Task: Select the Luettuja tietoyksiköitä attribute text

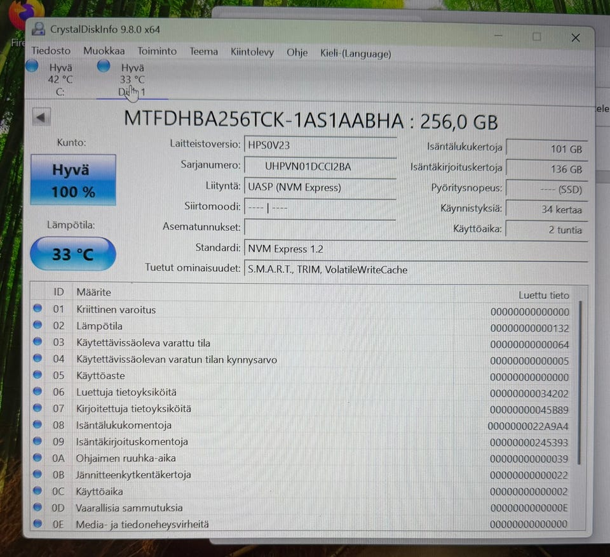Action: pos(126,392)
